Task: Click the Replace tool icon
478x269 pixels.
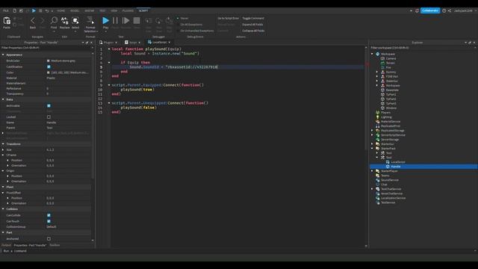Action: click(65, 20)
